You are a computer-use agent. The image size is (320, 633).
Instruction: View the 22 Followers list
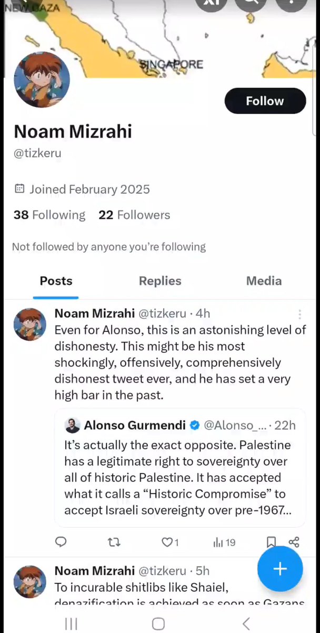pyautogui.click(x=134, y=215)
